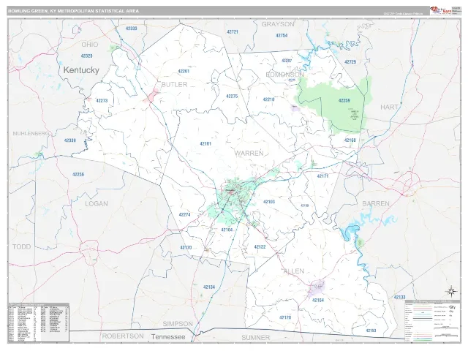Click the publisher logo in the header

coord(440,10)
